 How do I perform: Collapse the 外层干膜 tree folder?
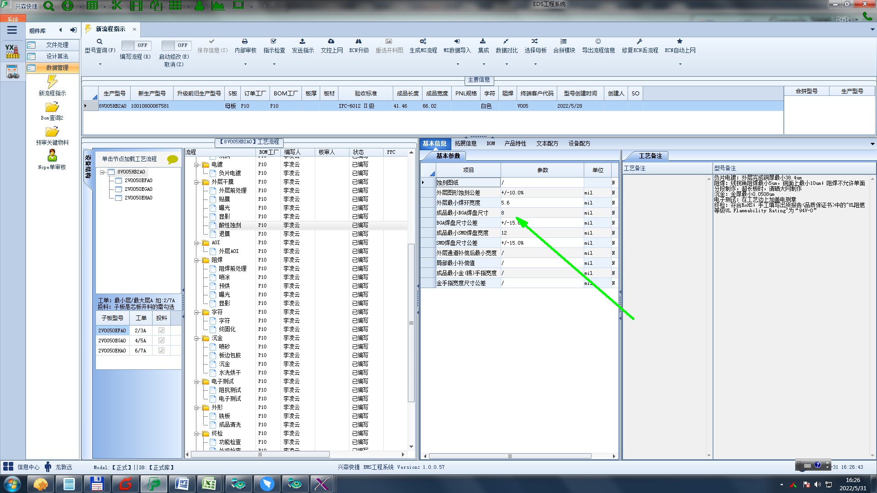pyautogui.click(x=196, y=182)
